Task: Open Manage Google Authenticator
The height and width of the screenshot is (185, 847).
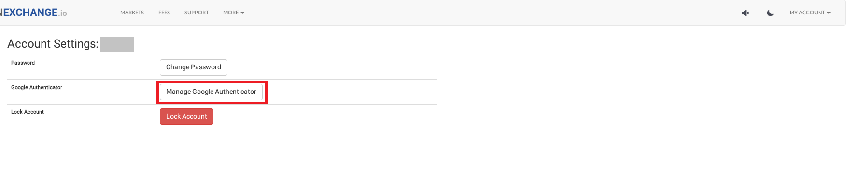Action: point(212,92)
